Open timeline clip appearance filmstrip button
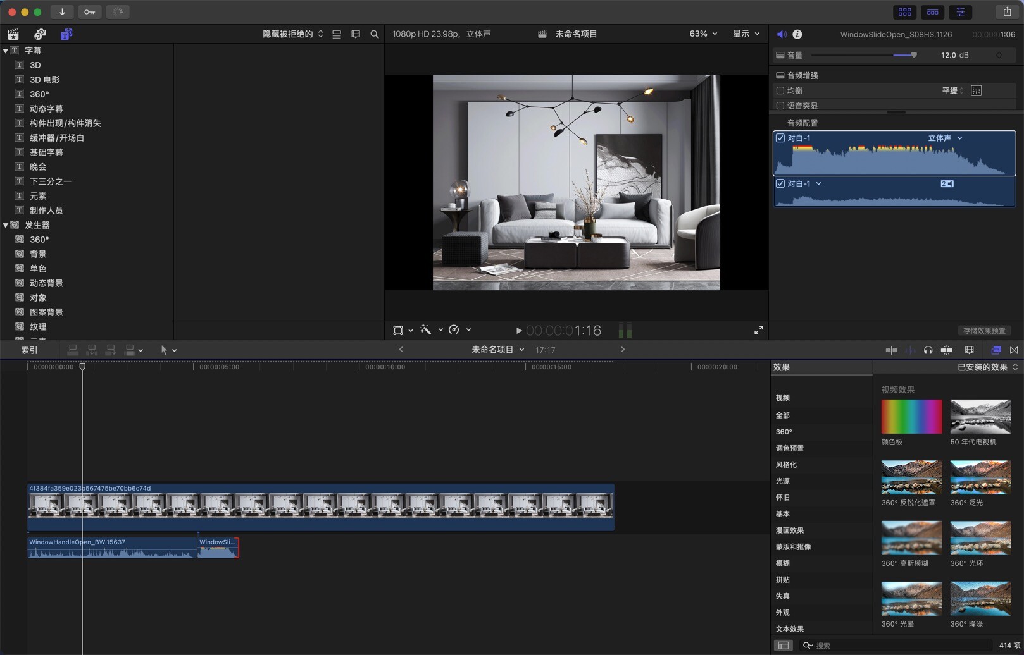The height and width of the screenshot is (655, 1024). (969, 350)
